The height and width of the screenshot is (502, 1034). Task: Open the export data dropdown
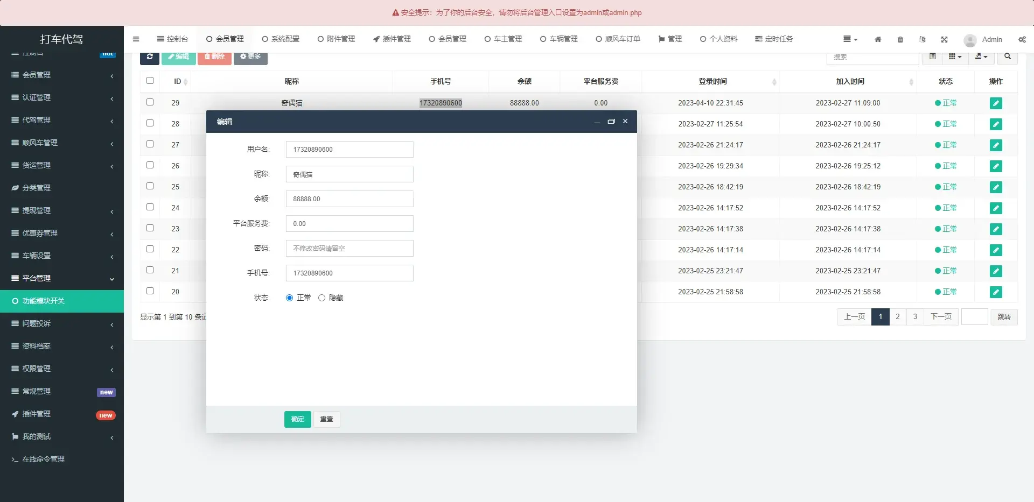pos(982,56)
